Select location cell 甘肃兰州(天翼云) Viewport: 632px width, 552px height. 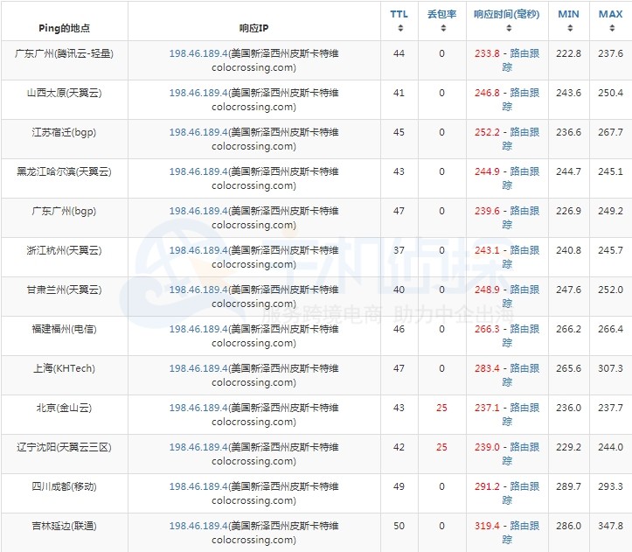tap(65, 297)
